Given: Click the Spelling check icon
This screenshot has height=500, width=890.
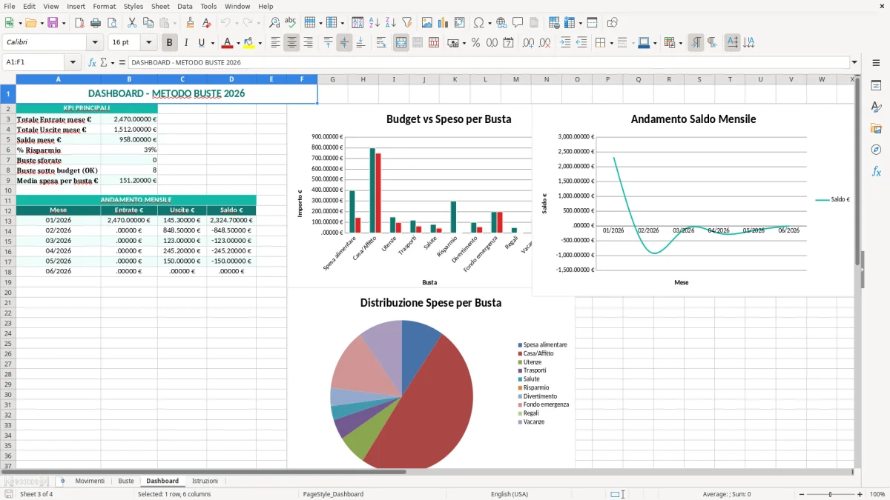Looking at the screenshot, I should (291, 23).
